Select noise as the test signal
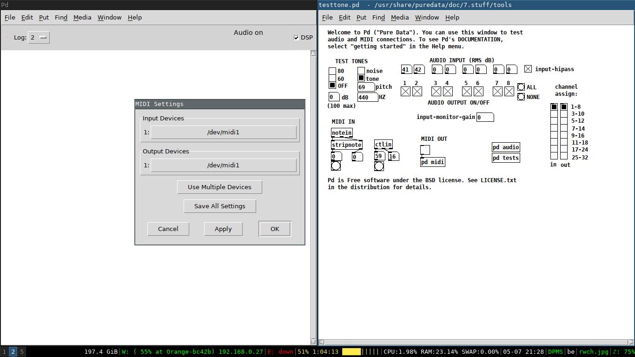 pyautogui.click(x=361, y=71)
